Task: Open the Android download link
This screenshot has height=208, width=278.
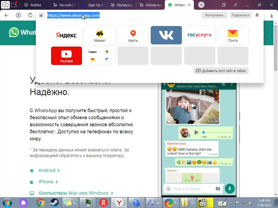Action: (x=47, y=170)
